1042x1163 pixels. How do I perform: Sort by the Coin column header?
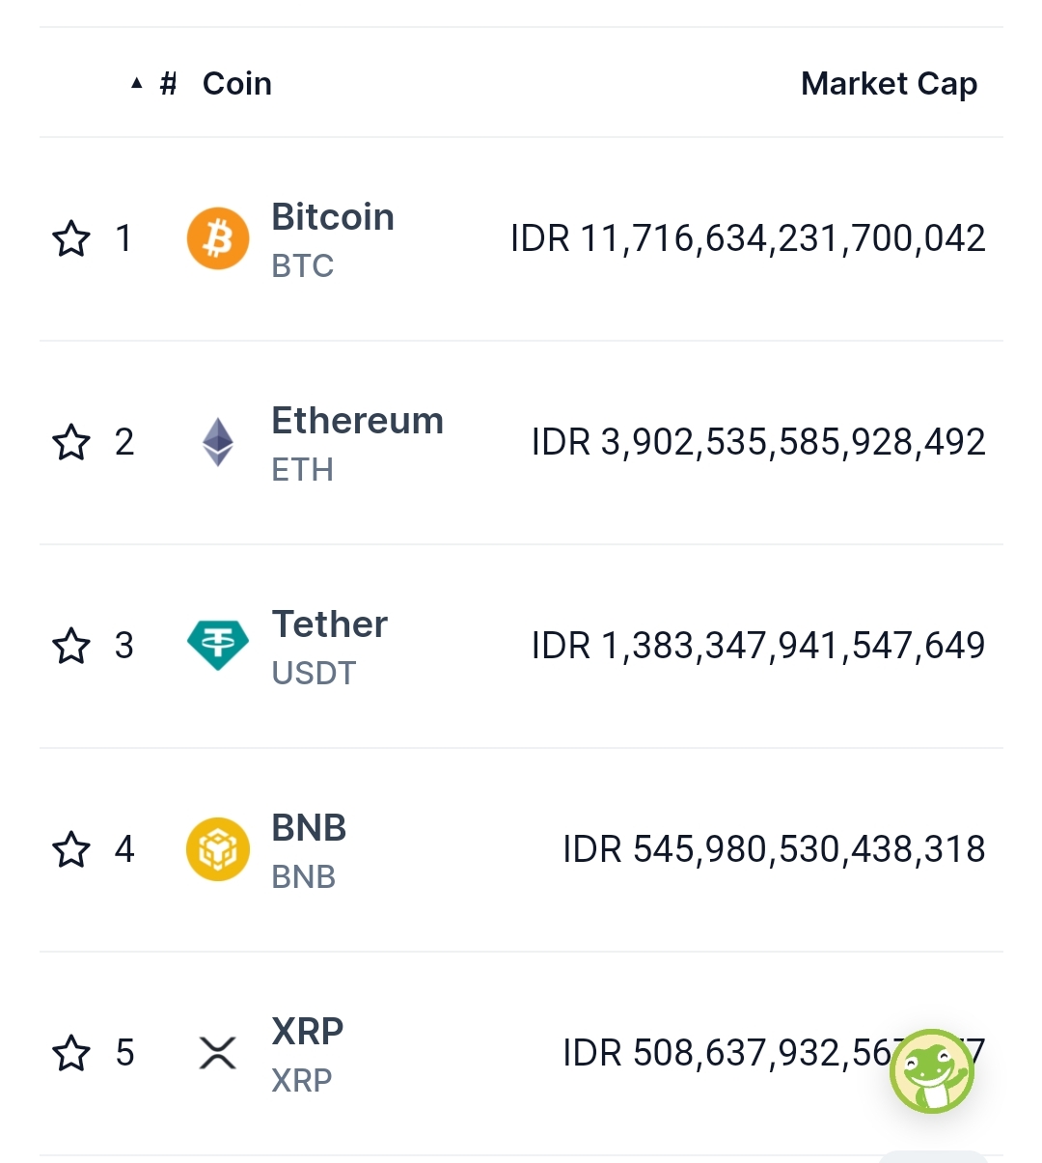(x=236, y=84)
